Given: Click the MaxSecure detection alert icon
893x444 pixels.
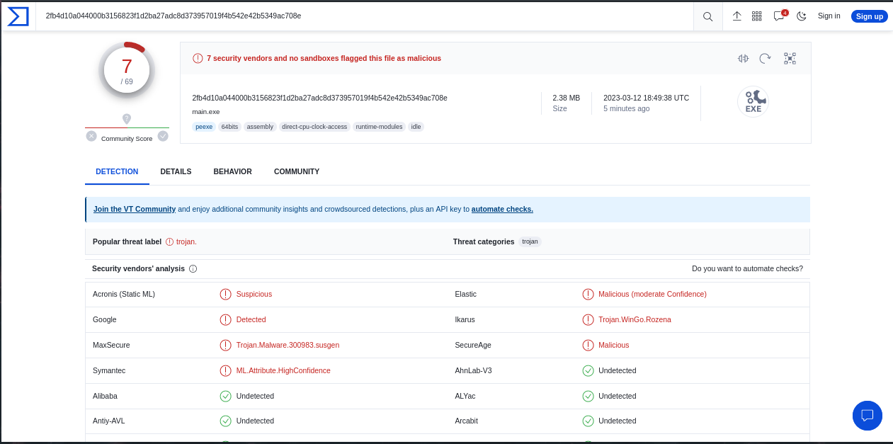Looking at the screenshot, I should 225,345.
